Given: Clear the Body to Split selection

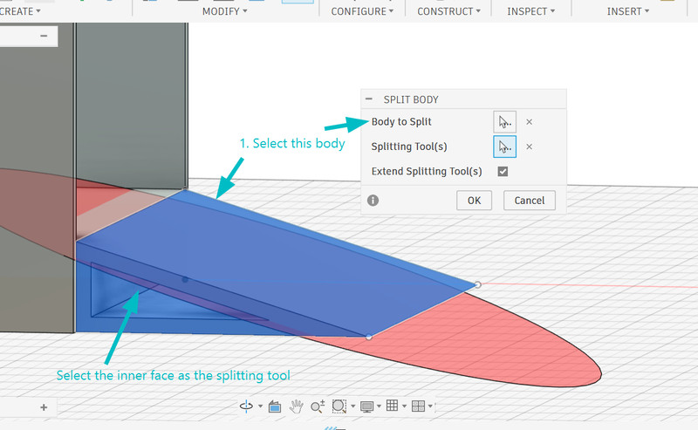Looking at the screenshot, I should tap(529, 122).
